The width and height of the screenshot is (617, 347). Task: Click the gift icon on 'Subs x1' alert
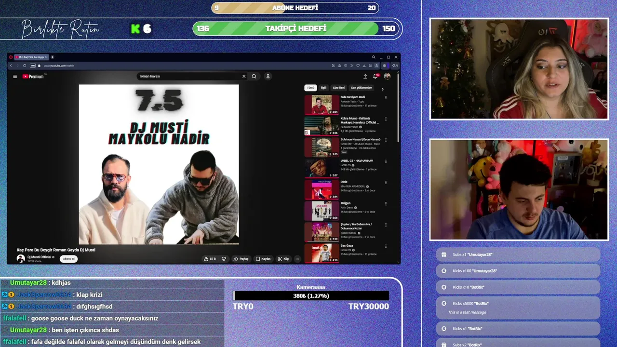tap(444, 254)
